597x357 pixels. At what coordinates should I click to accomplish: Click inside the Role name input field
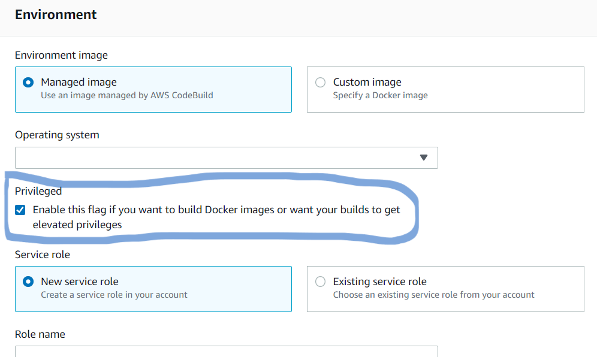tap(227, 353)
